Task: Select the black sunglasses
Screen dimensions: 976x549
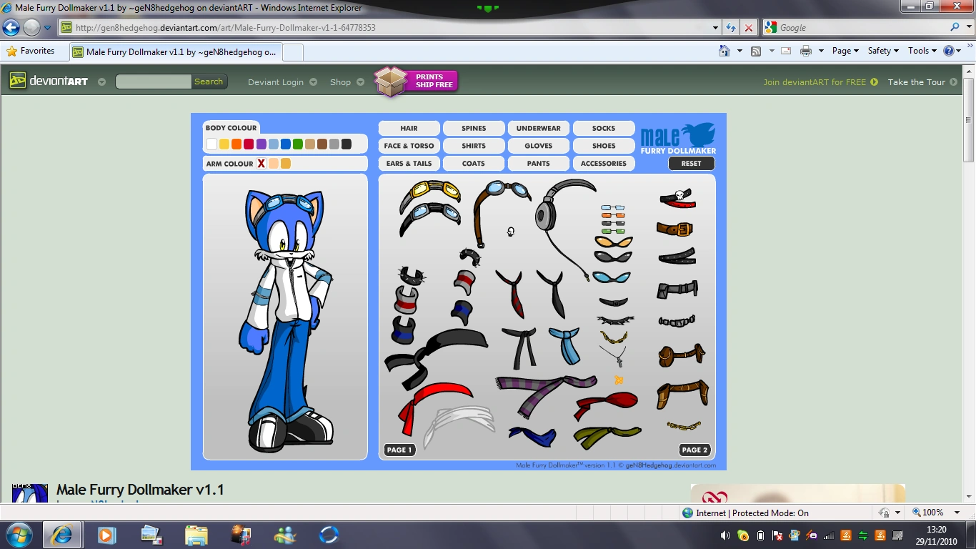Action: [x=613, y=257]
